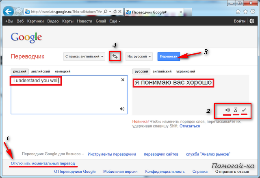Screen dimensions: 260x178
Task: Click the translated text 'я понимаю вас хорошо'
Action: pos(173,83)
